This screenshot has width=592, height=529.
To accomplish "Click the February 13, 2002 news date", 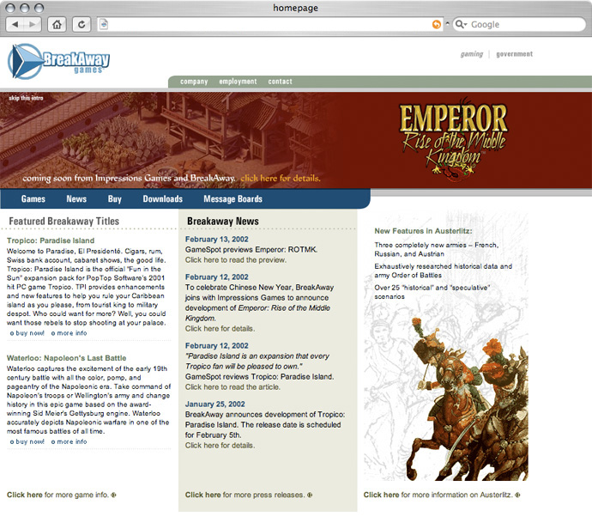I will [217, 240].
